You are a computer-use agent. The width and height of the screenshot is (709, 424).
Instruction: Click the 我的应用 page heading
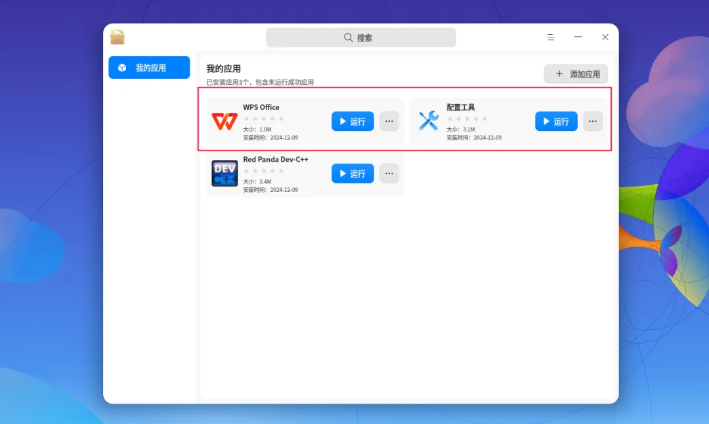coord(223,69)
